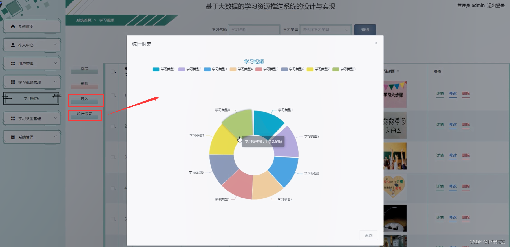Click the 查询 search button
The width and height of the screenshot is (510, 247).
[x=365, y=30]
